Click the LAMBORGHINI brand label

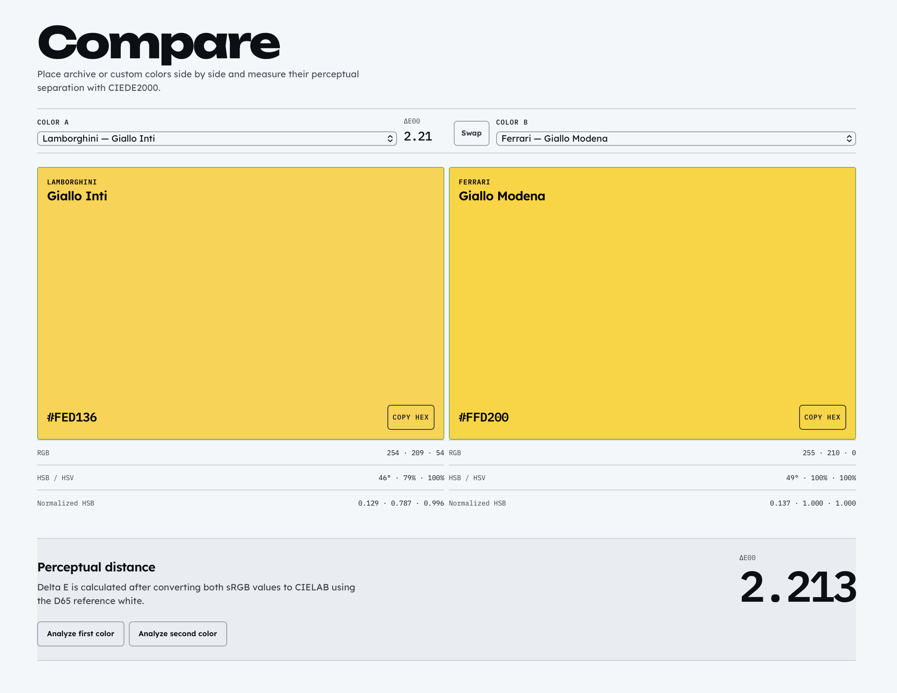point(72,182)
